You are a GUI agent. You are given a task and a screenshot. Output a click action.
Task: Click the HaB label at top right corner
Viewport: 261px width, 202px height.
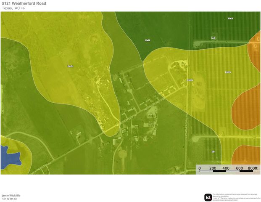(230, 19)
